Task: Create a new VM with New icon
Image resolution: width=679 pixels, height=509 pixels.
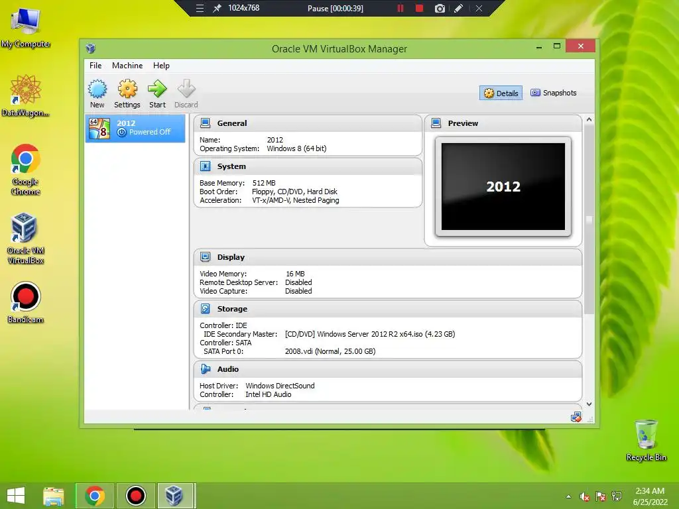Action: pos(97,93)
